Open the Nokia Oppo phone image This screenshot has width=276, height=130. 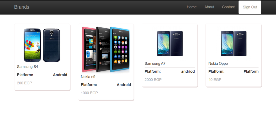[x=233, y=44]
